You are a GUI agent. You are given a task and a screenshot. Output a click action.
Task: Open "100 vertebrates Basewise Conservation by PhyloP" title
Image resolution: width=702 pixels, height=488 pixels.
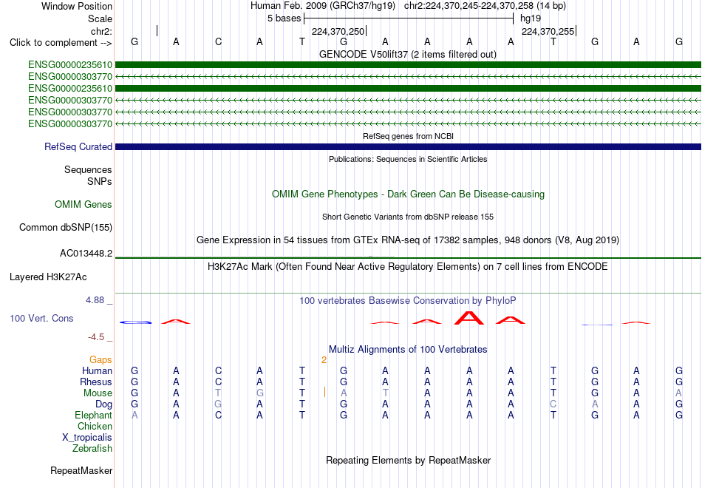pos(408,301)
